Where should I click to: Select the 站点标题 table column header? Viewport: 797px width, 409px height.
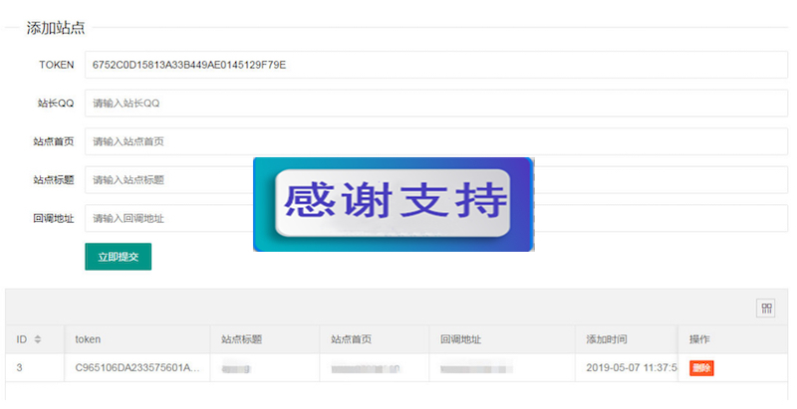pos(240,339)
